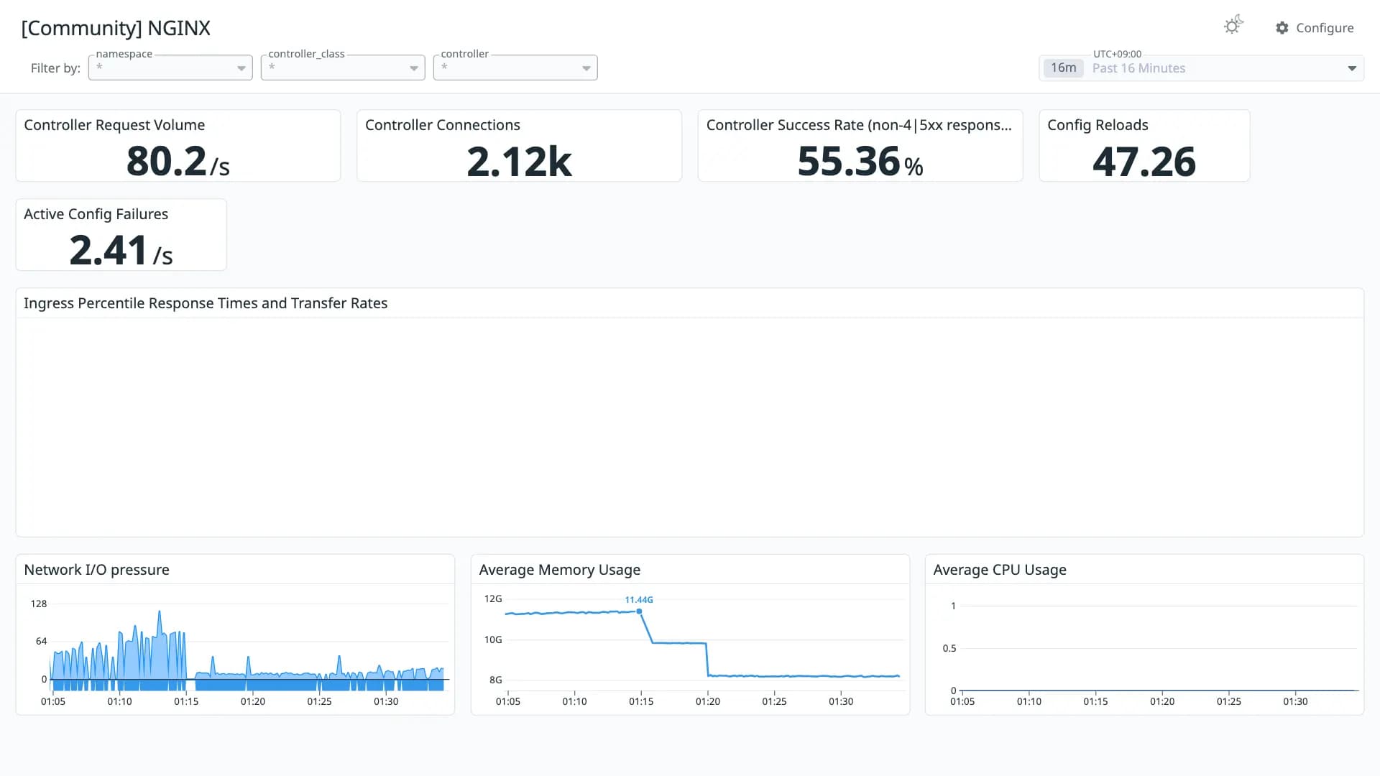
Task: Select the Controller Request Volume widget title
Action: coord(114,125)
